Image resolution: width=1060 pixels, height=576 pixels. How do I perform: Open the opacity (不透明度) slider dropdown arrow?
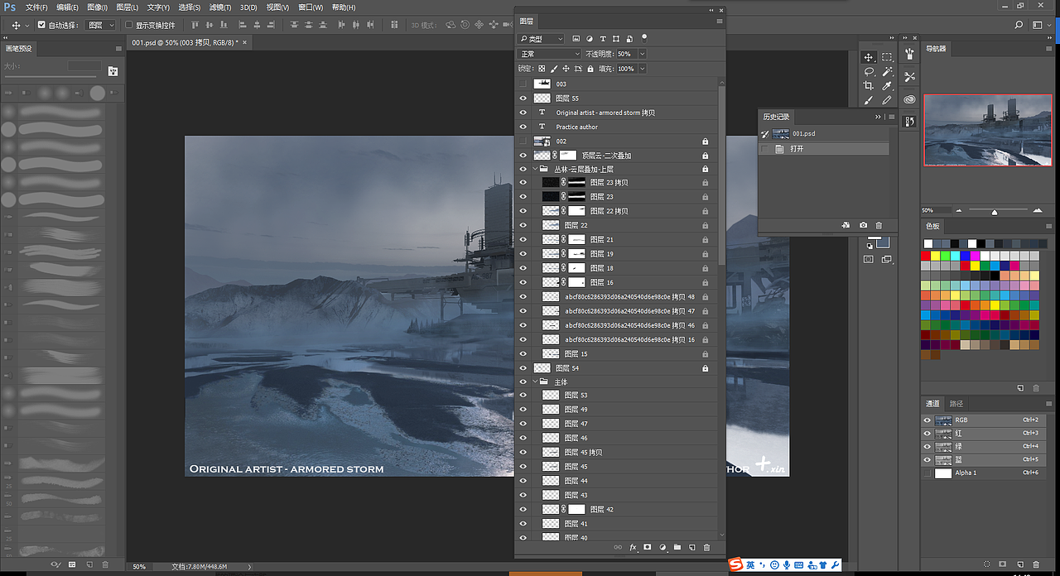click(x=642, y=54)
